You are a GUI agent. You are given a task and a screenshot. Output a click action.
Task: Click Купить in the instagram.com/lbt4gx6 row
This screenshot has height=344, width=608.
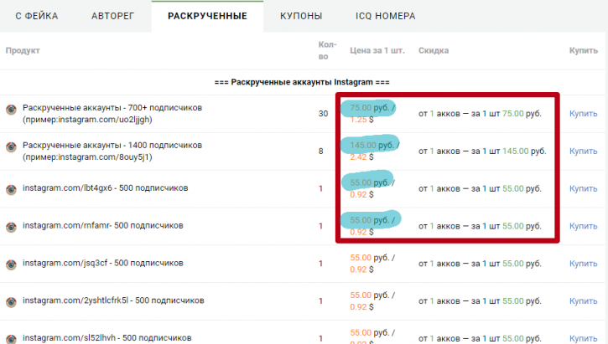click(583, 188)
